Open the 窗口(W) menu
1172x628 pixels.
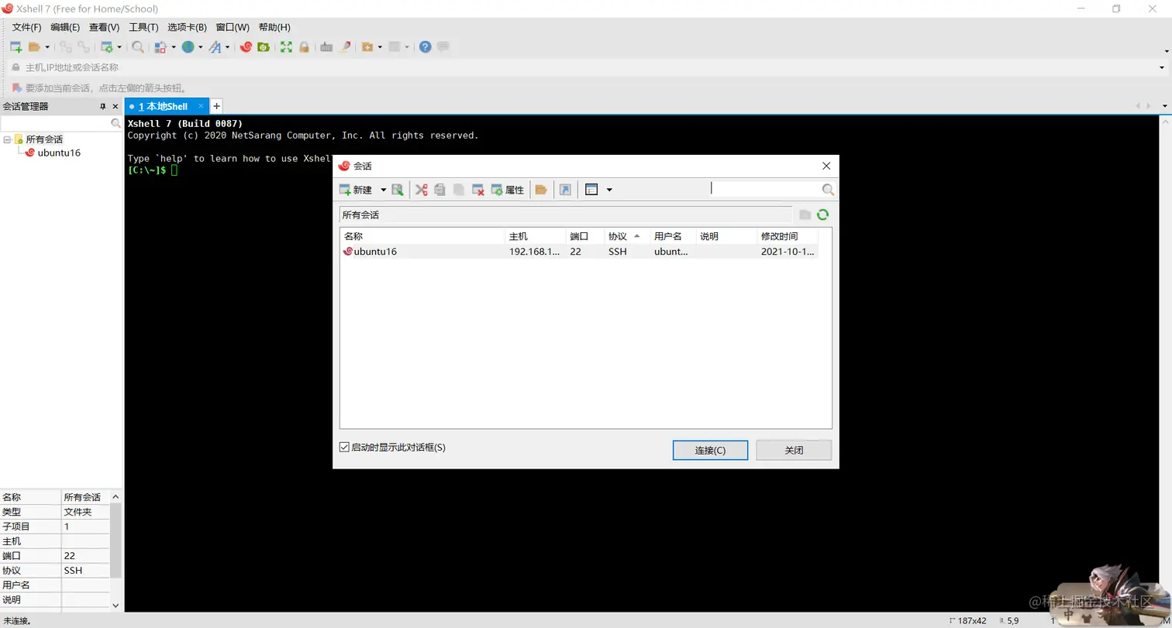coord(233,27)
